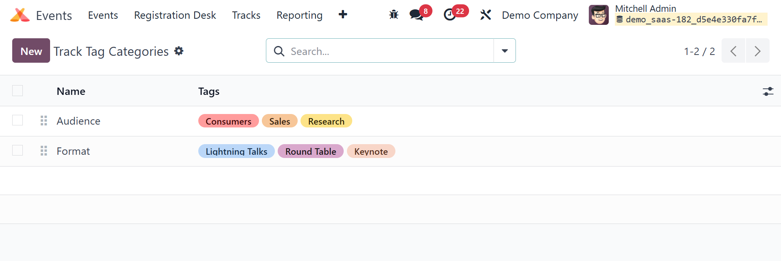Check the Audience row checkbox
Viewport: 781px width, 261px height.
(x=18, y=120)
